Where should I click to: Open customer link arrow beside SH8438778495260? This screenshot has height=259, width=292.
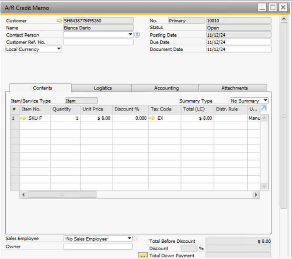[x=59, y=21]
